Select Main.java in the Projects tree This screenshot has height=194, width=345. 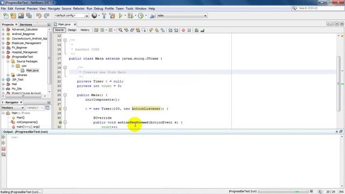pyautogui.click(x=32, y=71)
